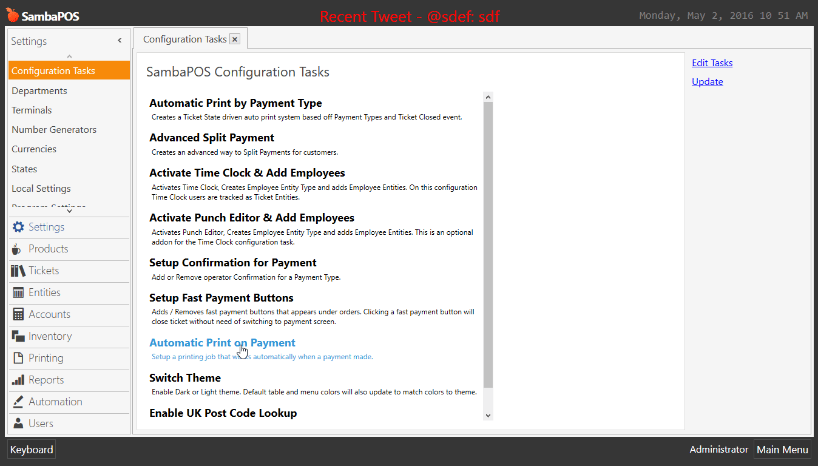The width and height of the screenshot is (818, 466).
Task: Click the task list scrollbar thumb
Action: pyautogui.click(x=488, y=245)
